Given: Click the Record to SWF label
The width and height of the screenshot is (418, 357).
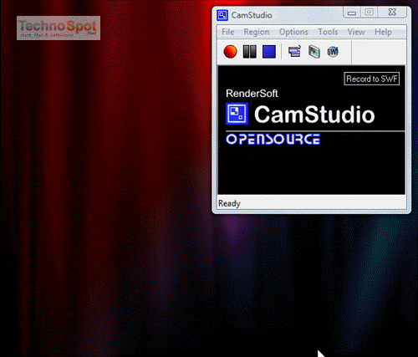Looking at the screenshot, I should tap(372, 79).
